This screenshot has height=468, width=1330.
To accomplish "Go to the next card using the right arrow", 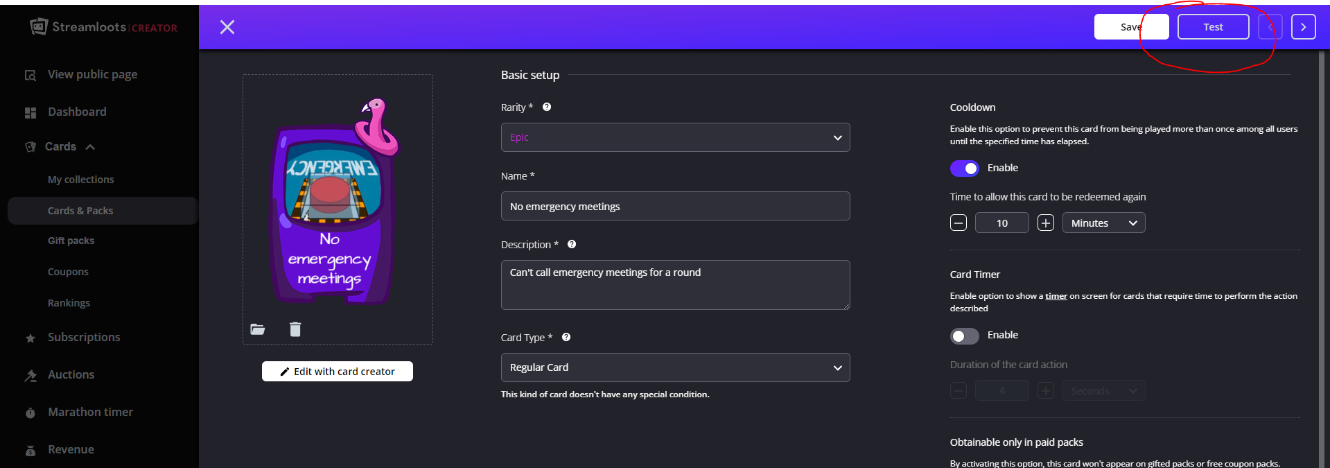I will tap(1304, 27).
